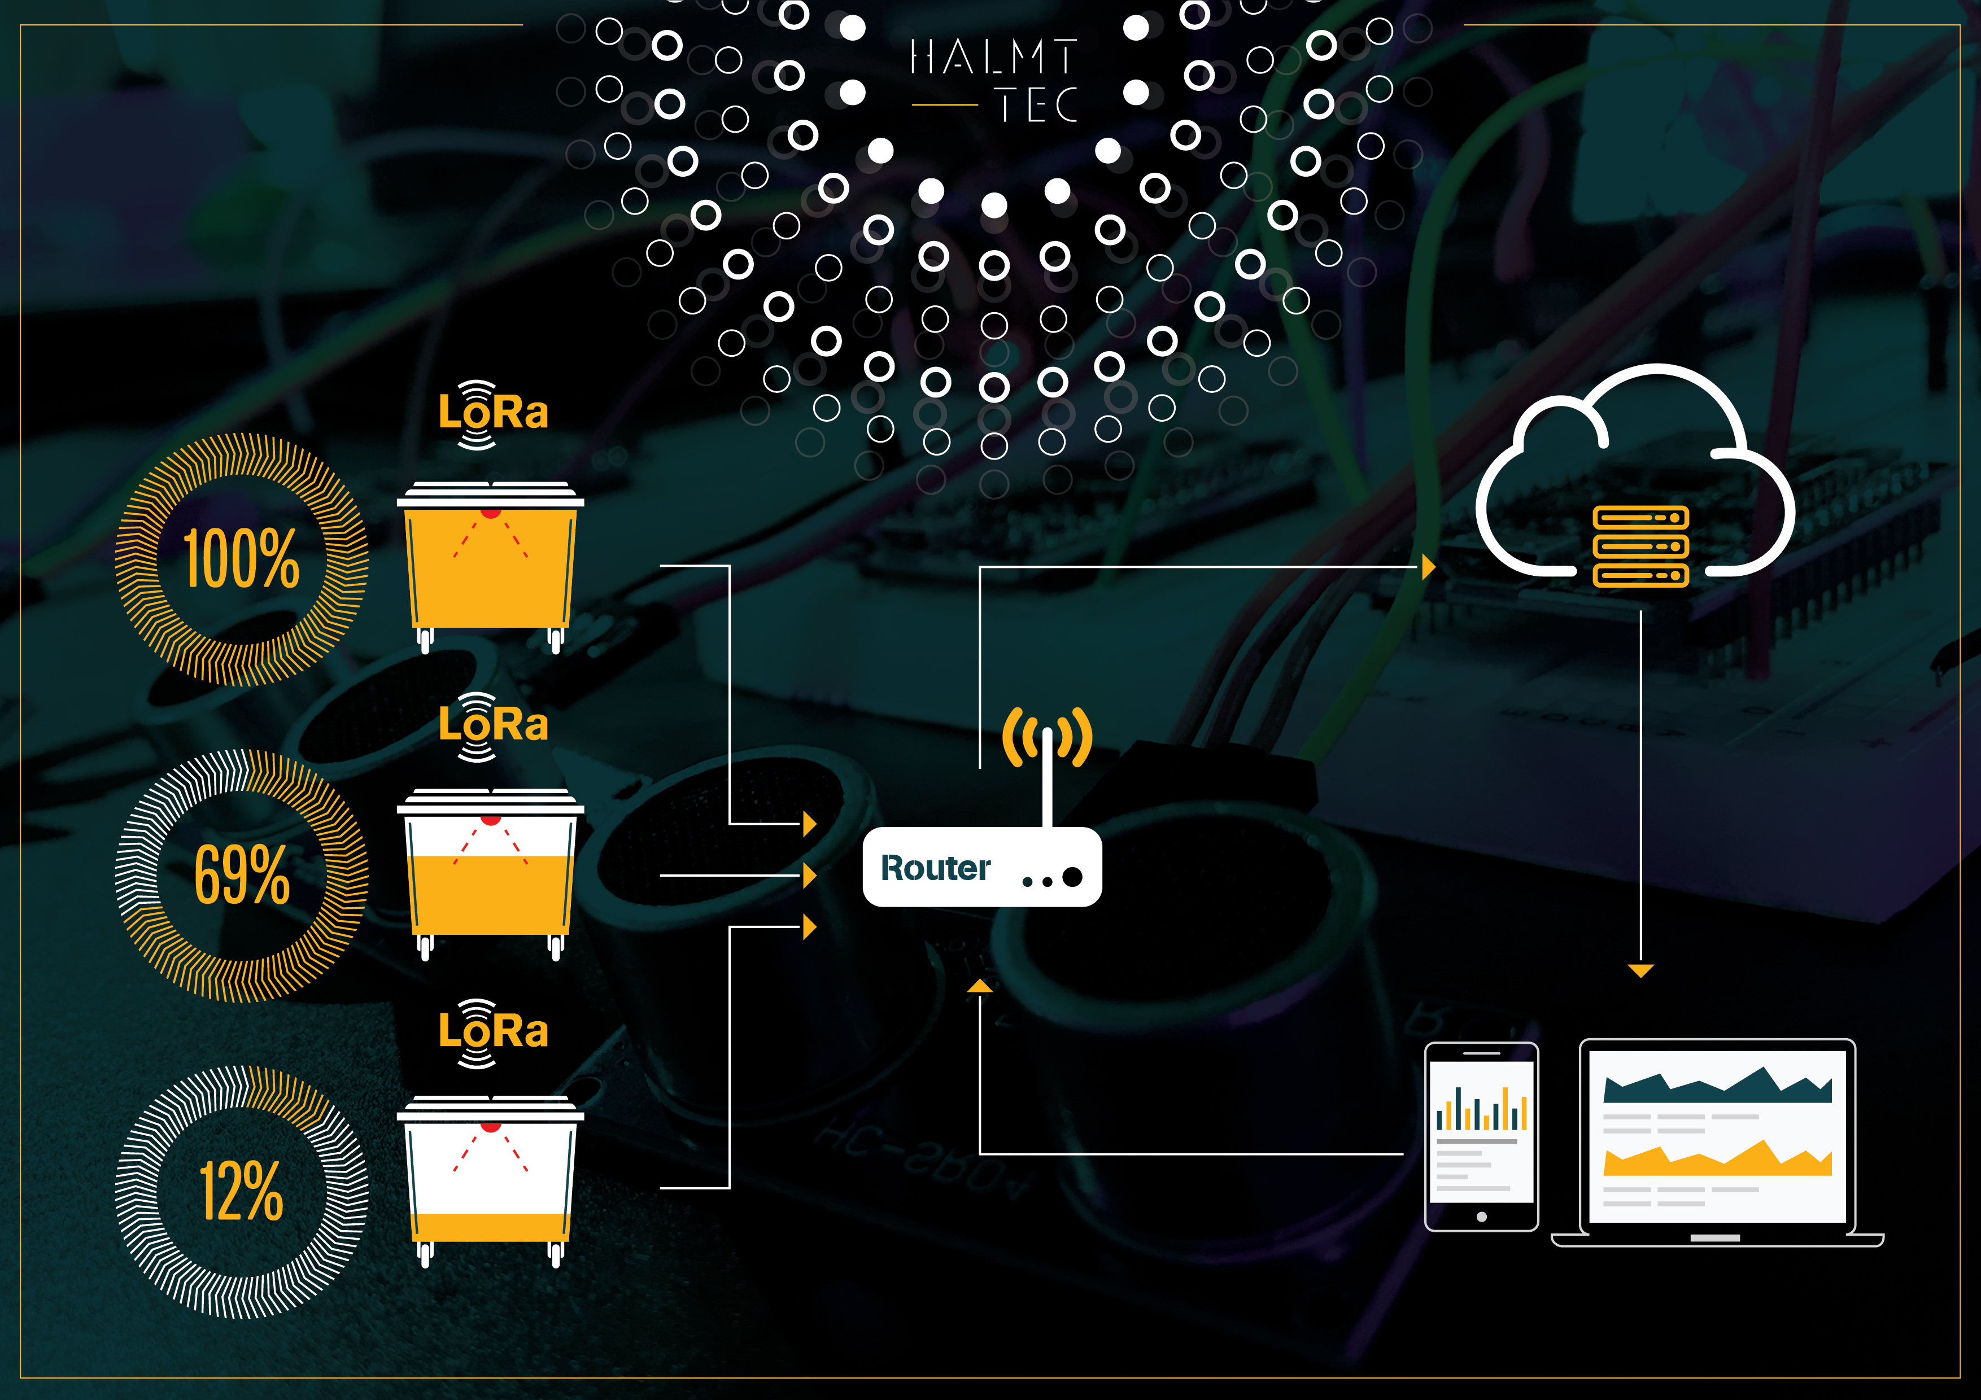The width and height of the screenshot is (1981, 1400).
Task: Click the large dot on Router
Action: pyautogui.click(x=1072, y=877)
